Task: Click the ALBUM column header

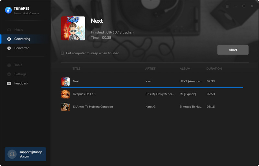Action: (x=185, y=68)
